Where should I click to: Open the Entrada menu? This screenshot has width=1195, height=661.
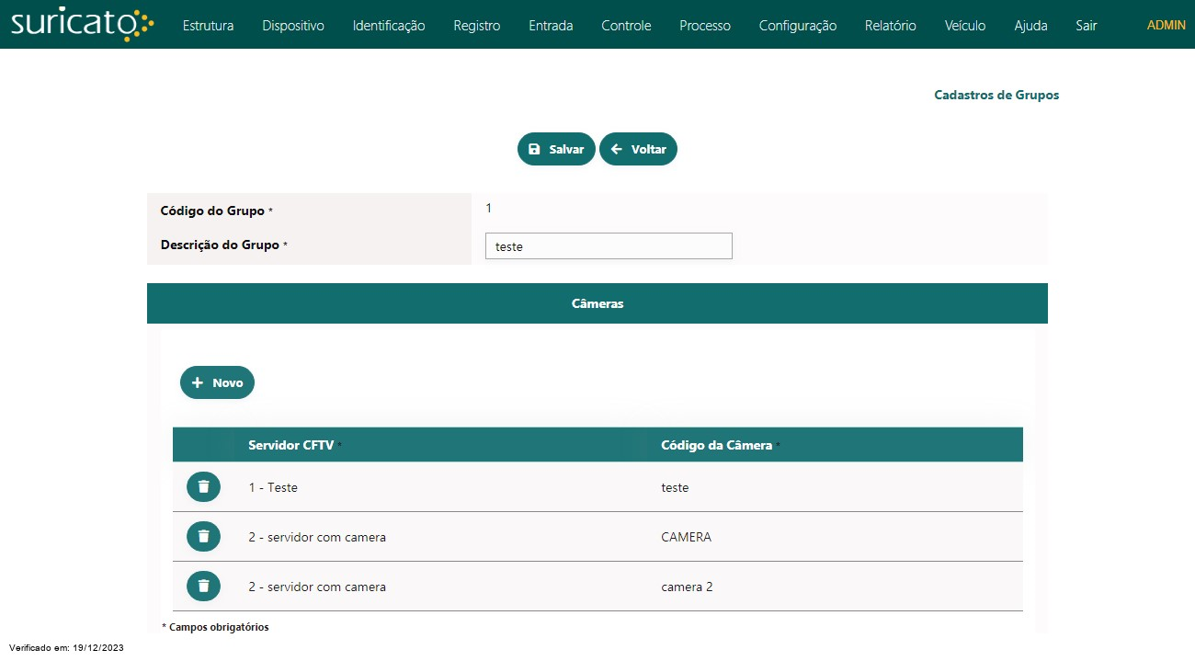point(551,26)
